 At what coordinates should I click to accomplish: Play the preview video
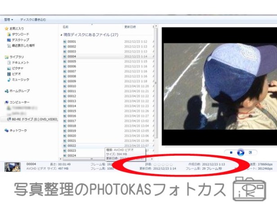[x=241, y=153]
